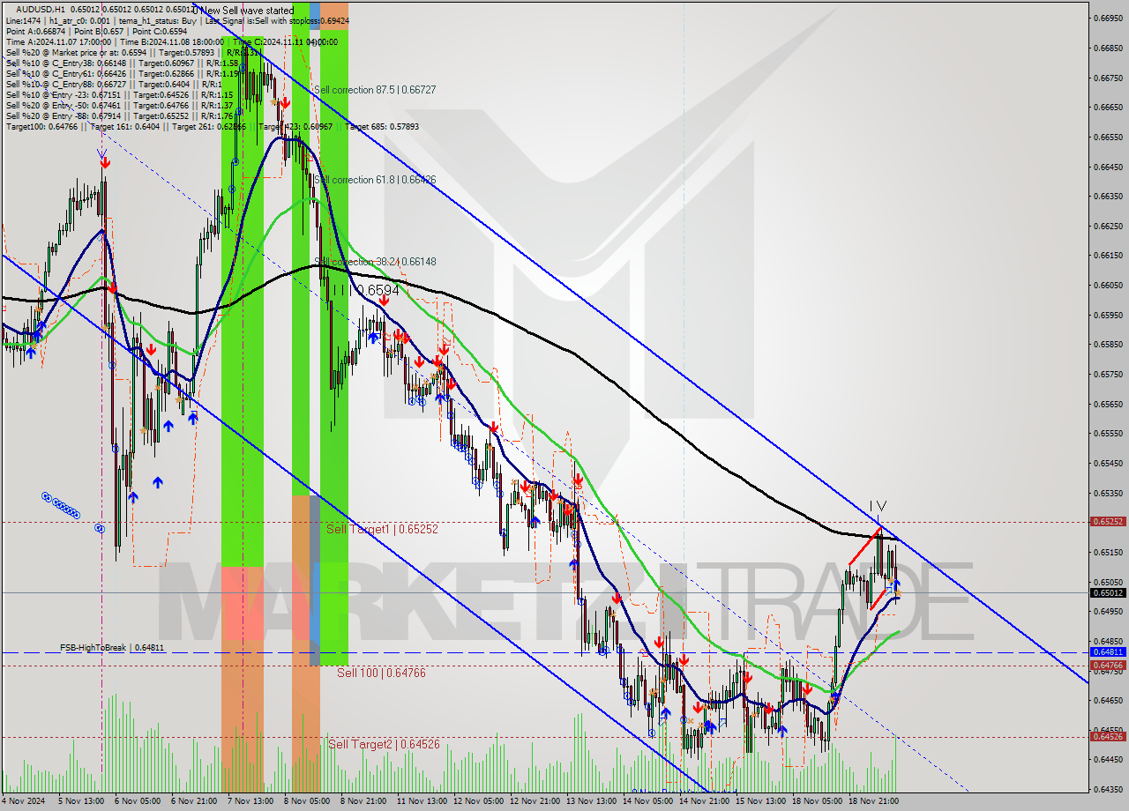Select the '15 Nov 13:00' time label
Screen dimensions: 1129x811
click(761, 802)
